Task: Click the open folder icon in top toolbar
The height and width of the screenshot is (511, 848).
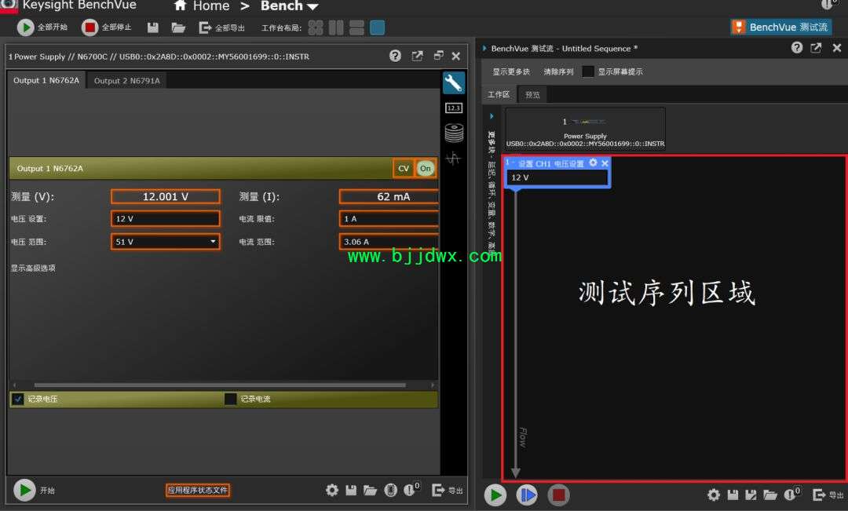Action: click(x=178, y=27)
